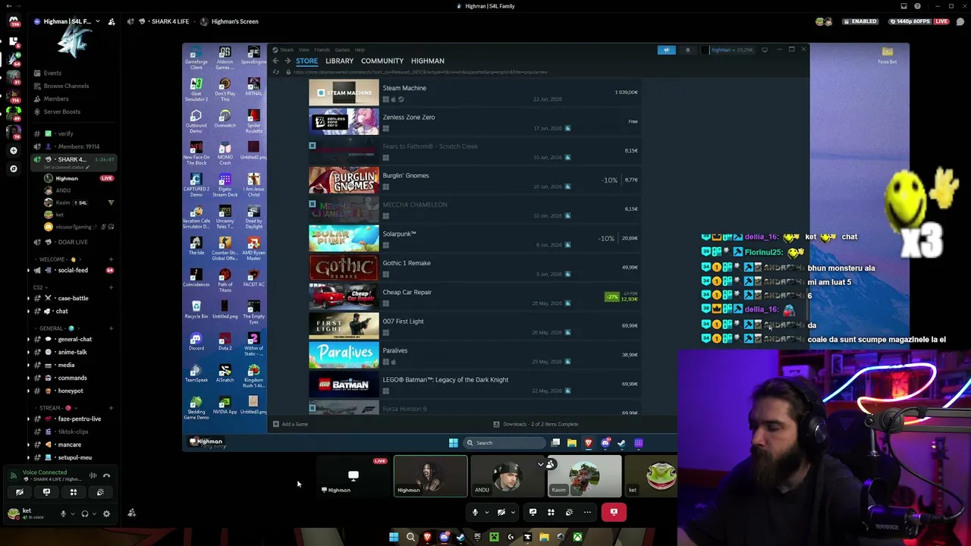
Task: Open the Members list link
Action: pyautogui.click(x=56, y=99)
